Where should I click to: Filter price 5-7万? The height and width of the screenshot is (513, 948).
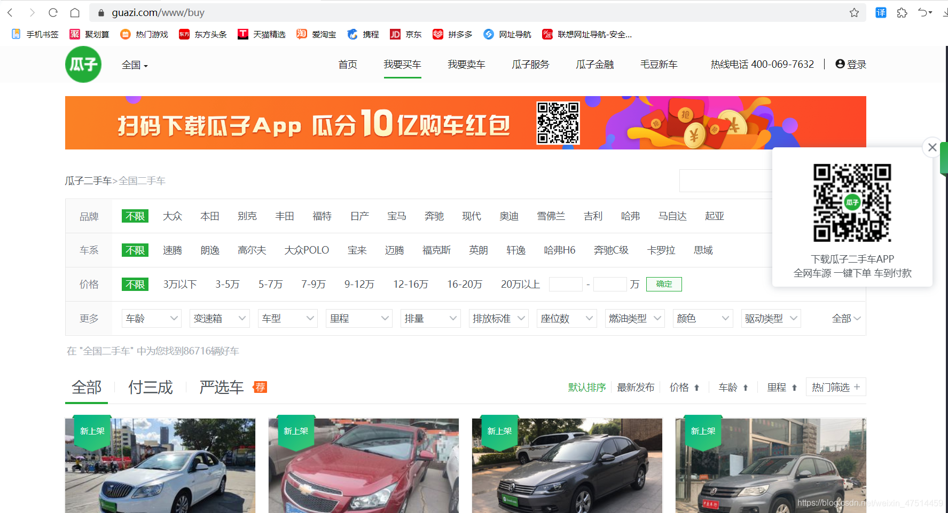coord(271,285)
